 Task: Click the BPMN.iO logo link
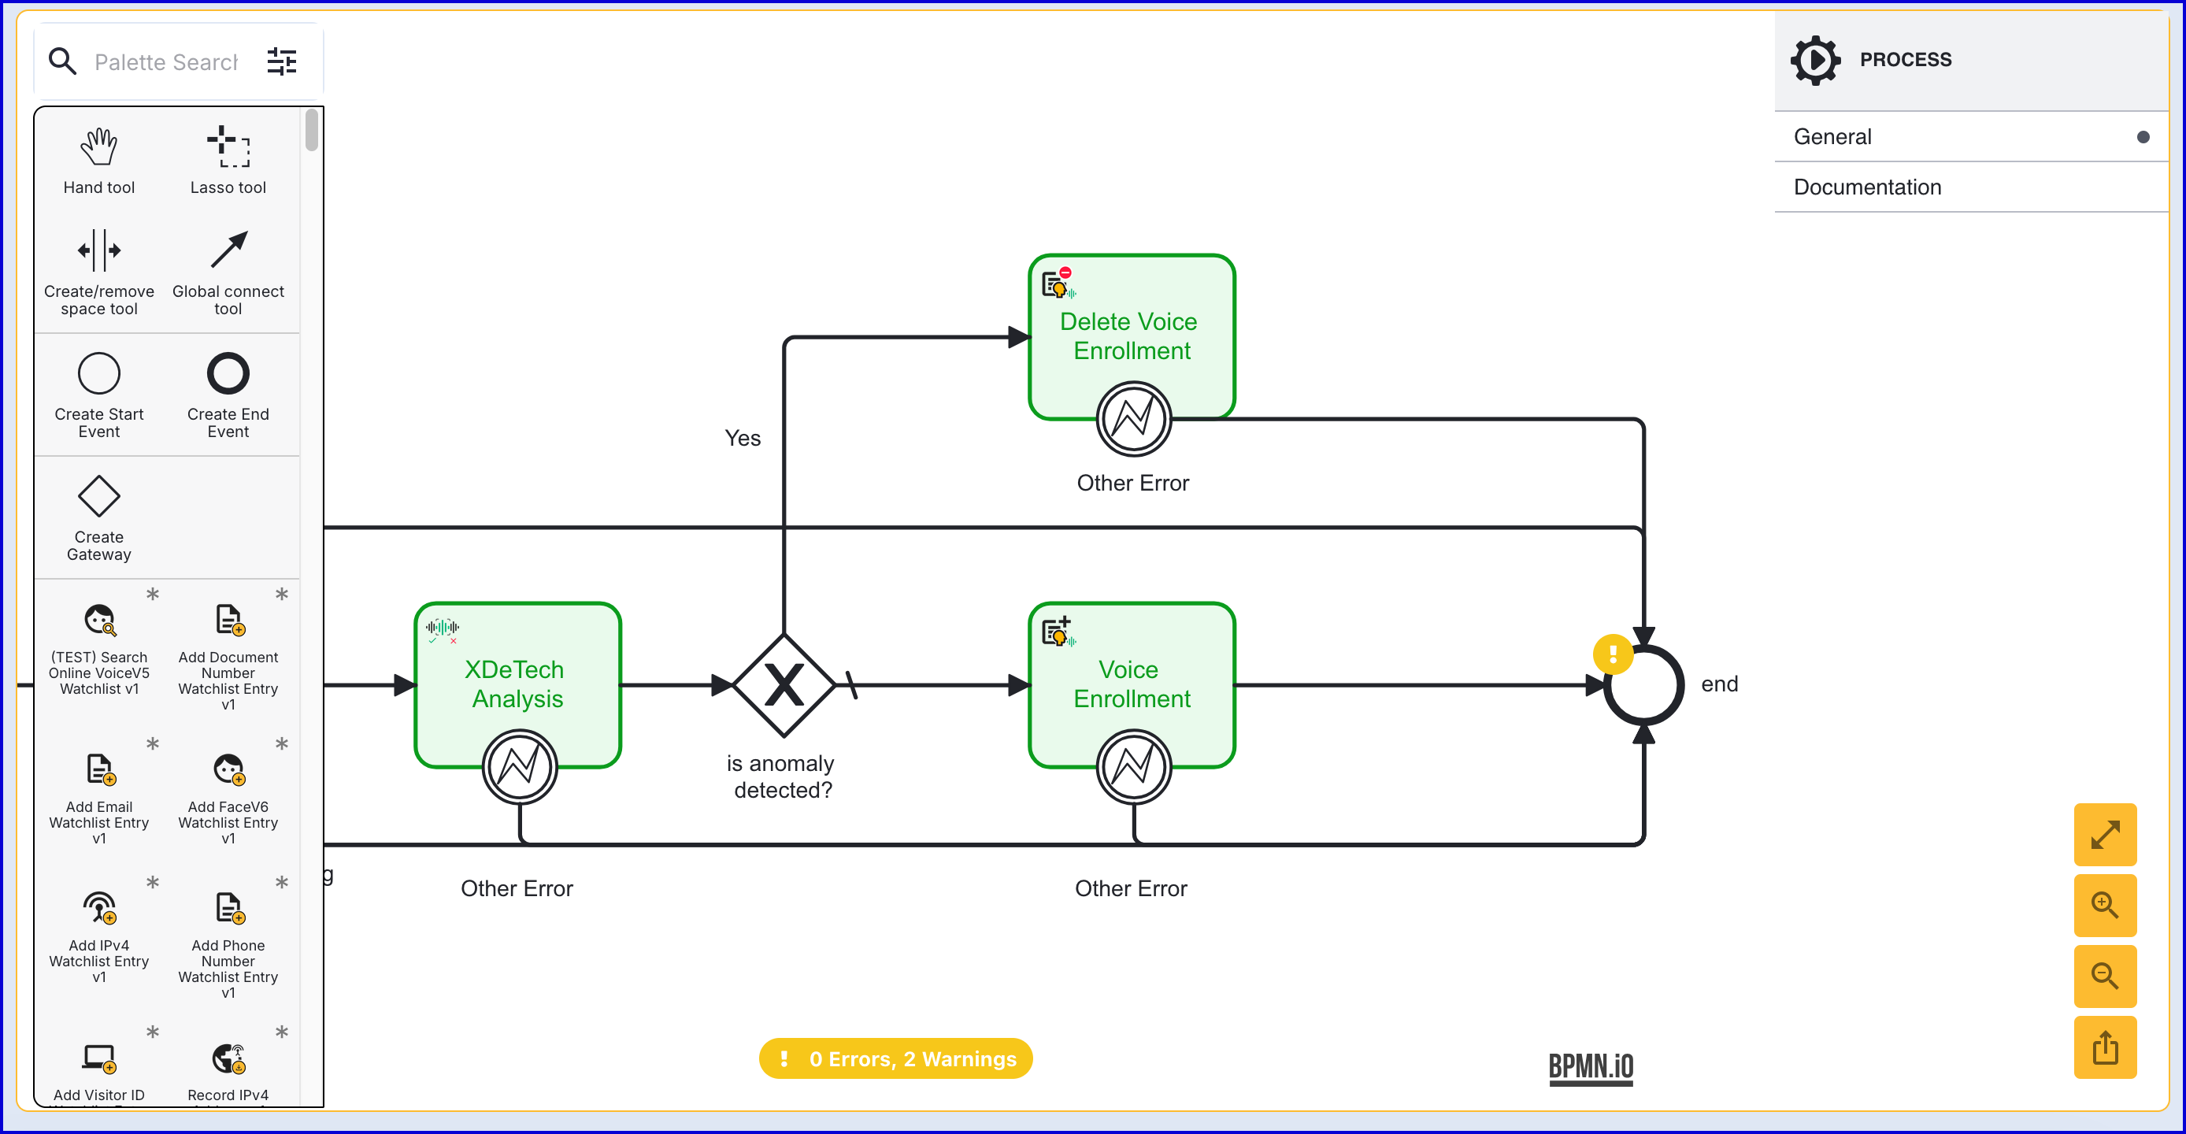click(1590, 1066)
